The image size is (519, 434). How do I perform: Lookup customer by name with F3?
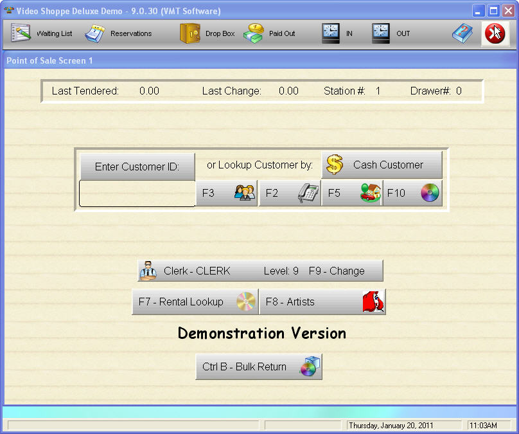coord(226,193)
